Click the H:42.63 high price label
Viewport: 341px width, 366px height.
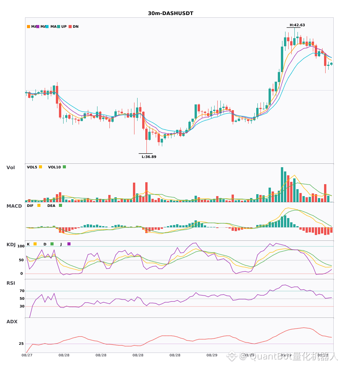coord(297,25)
